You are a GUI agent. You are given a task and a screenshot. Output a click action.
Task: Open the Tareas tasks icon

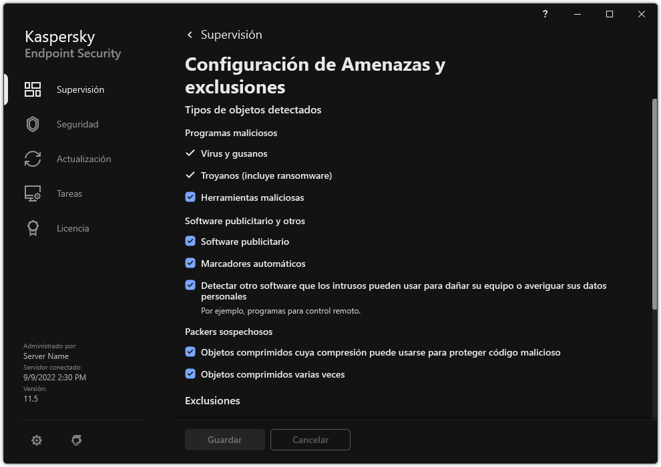(33, 193)
